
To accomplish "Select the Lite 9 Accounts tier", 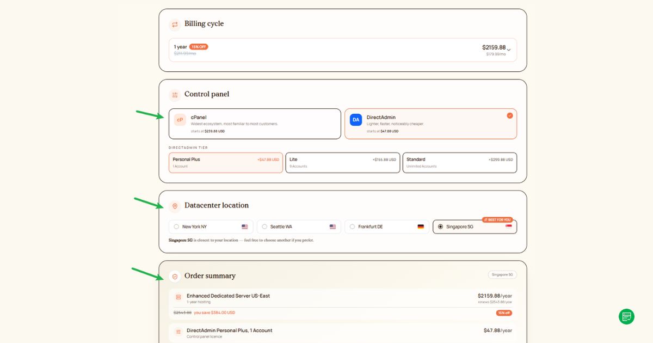I will coord(343,163).
